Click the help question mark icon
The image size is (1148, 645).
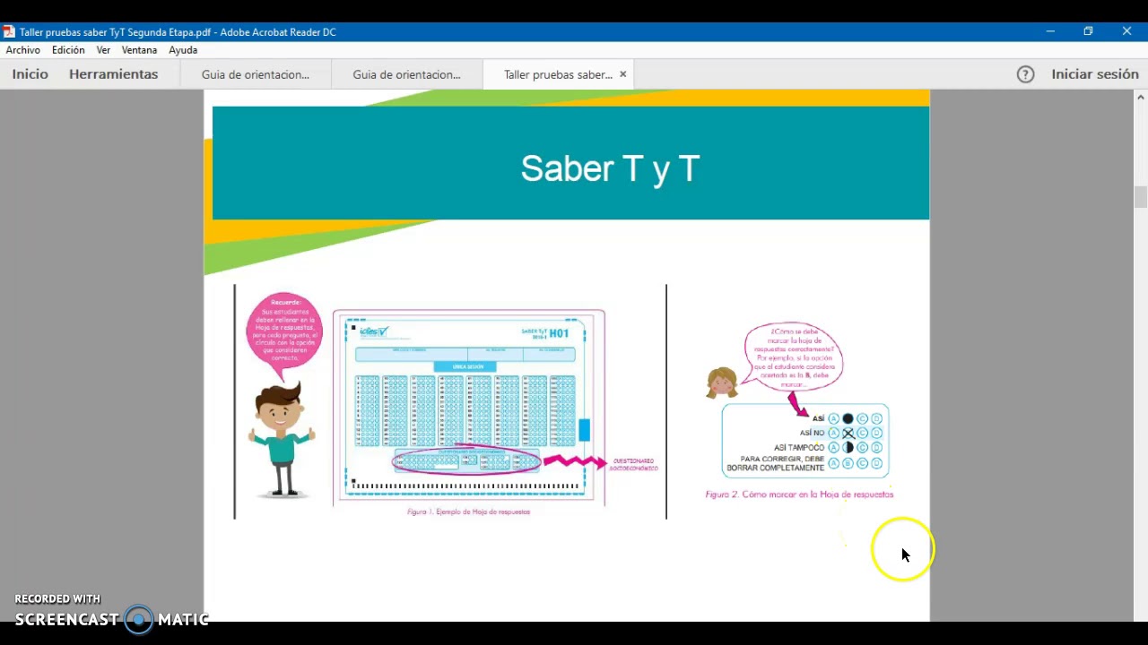(x=1026, y=74)
